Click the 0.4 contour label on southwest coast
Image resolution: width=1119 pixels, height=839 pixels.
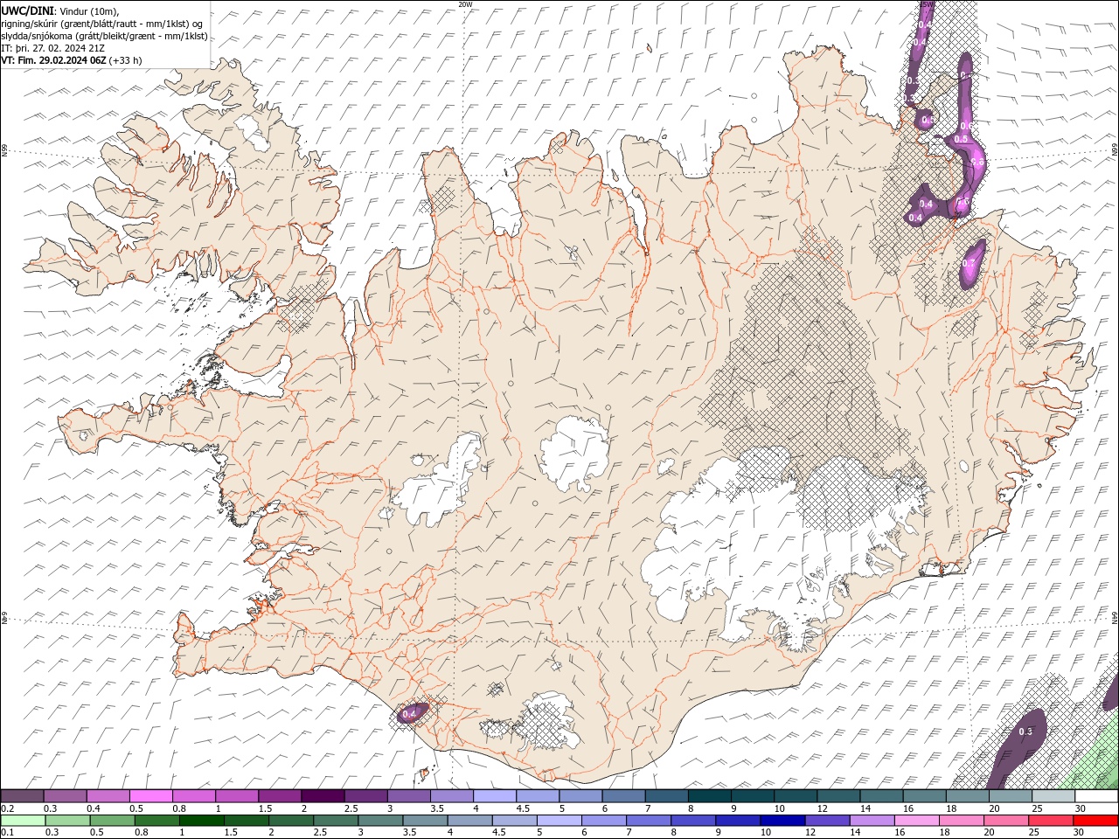(x=408, y=714)
